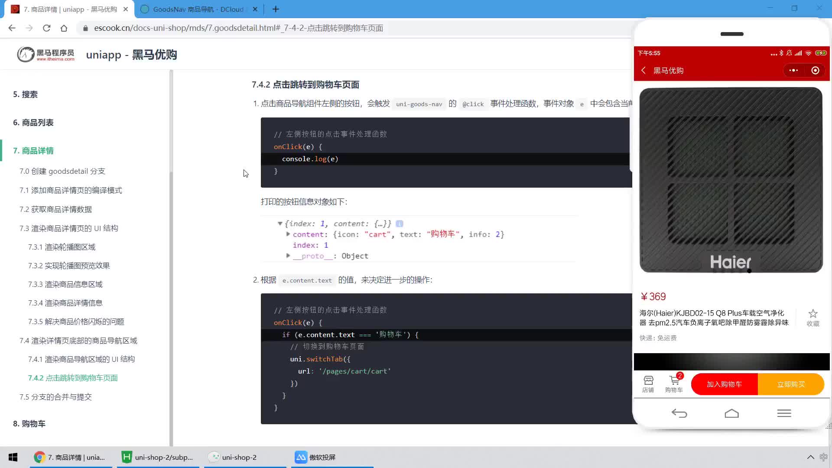
Task: Go to 7.2 获取商品详情数据
Action: [55, 209]
